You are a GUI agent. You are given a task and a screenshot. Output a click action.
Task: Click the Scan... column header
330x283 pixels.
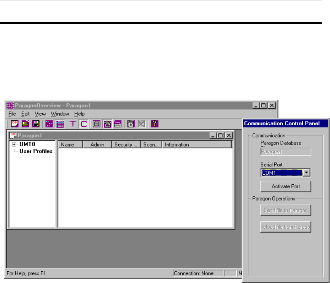click(151, 145)
